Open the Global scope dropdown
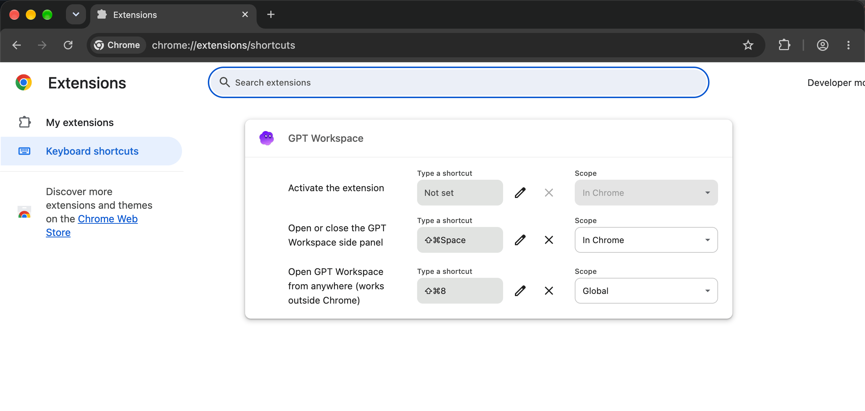Image resolution: width=865 pixels, height=411 pixels. tap(646, 291)
